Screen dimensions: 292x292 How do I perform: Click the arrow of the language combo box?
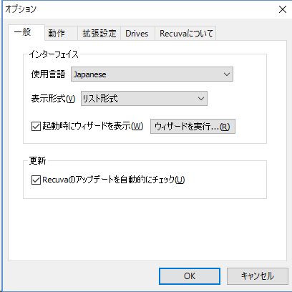[x=227, y=74]
